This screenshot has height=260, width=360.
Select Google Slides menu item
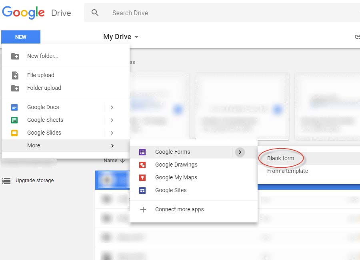66,133
